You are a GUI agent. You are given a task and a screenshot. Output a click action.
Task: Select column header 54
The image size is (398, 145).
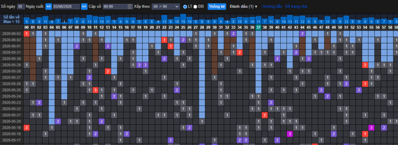(x=365, y=27)
